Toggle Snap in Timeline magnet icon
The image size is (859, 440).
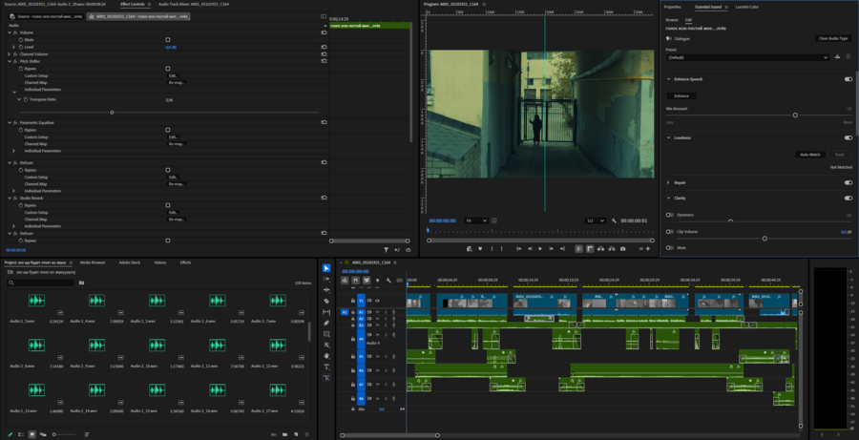coord(356,280)
